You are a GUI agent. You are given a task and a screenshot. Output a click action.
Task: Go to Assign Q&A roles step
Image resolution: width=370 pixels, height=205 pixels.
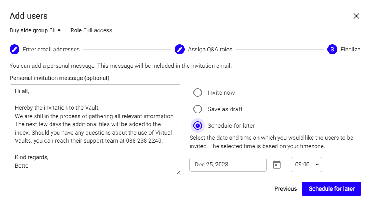pos(210,49)
